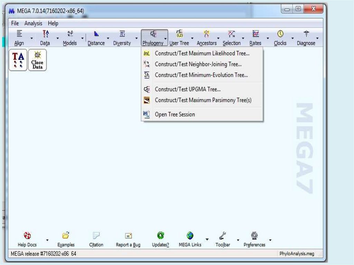Choose Construct/Test Neighbor-Joining Tree
The image size is (354, 265).
[202, 64]
